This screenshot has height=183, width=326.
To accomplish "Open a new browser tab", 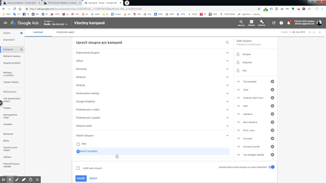I will point(127,3).
